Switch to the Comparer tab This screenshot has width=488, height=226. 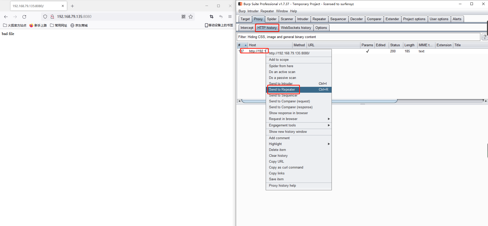coord(374,19)
